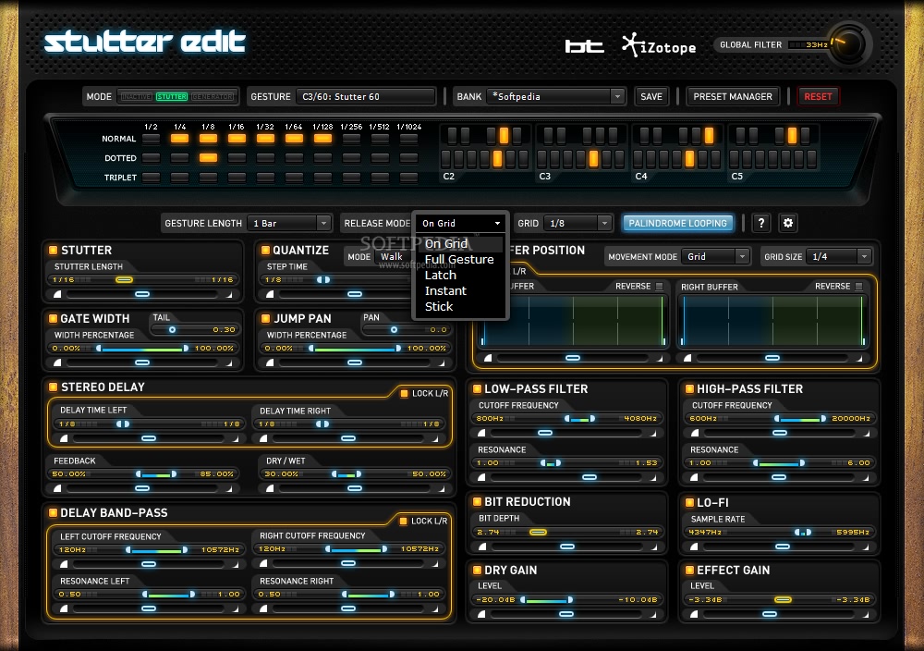Toggle the Jump Pan module power icon
The image size is (924, 651).
(x=265, y=318)
